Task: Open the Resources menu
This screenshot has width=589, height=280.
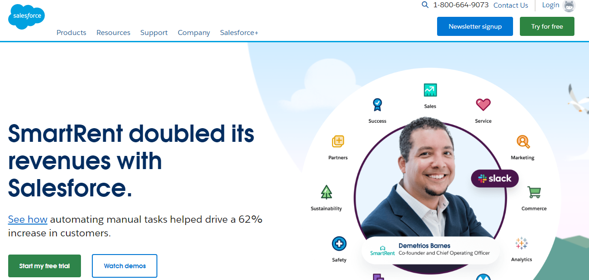Action: 113,33
